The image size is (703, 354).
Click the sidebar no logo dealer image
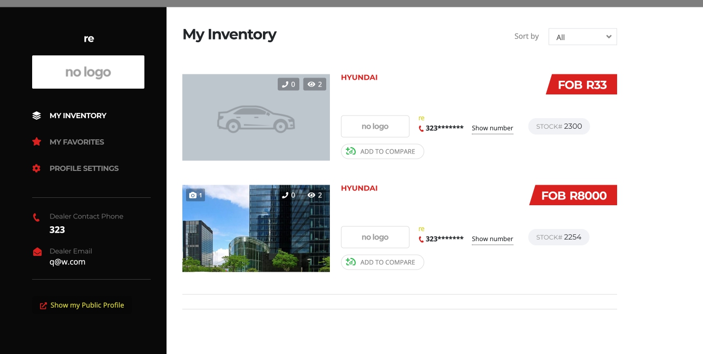(x=88, y=72)
